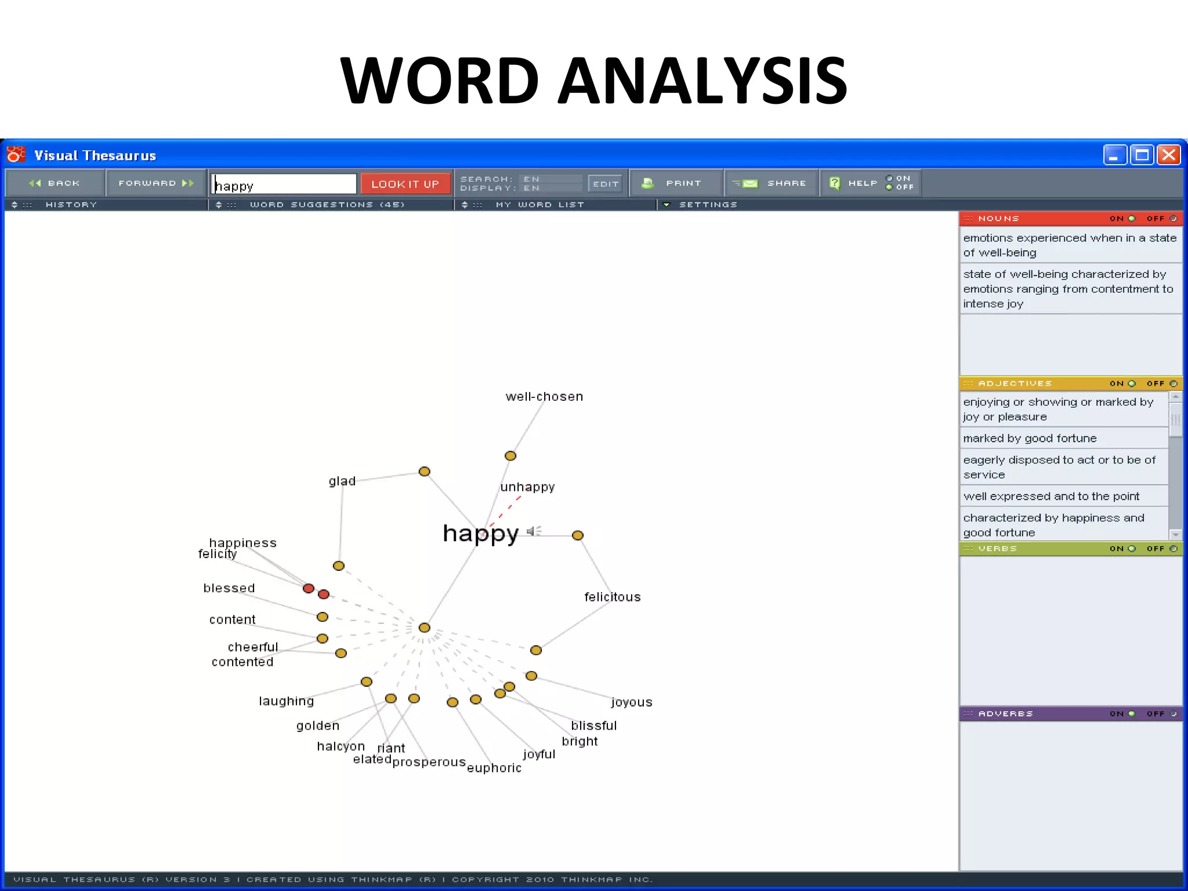Click the word 'golden' in the map
The width and height of the screenshot is (1188, 891).
(318, 726)
